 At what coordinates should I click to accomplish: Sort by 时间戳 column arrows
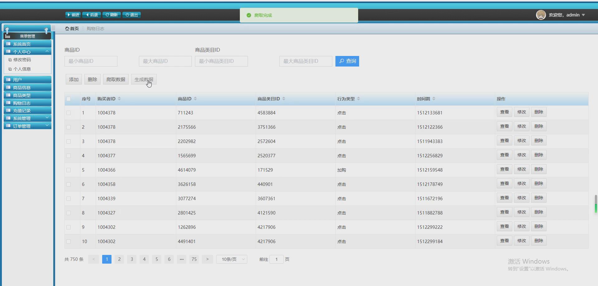click(x=434, y=99)
